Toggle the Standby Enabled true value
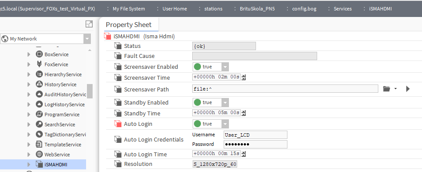Screen dimensions: 422x172 pos(211,102)
